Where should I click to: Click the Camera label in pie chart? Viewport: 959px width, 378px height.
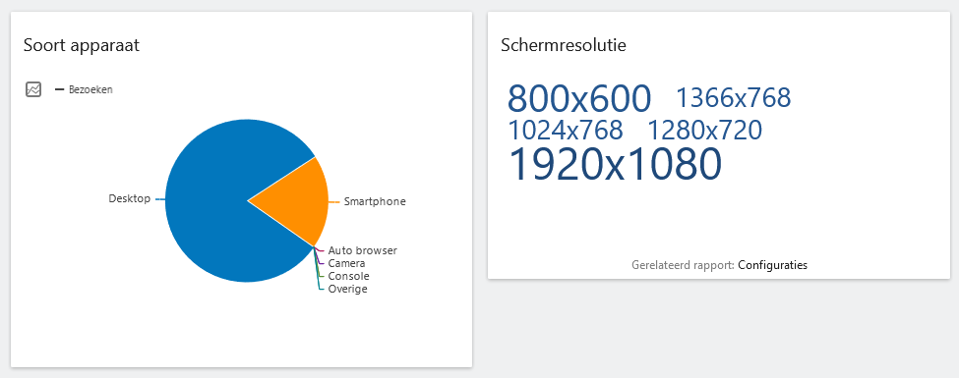346,263
